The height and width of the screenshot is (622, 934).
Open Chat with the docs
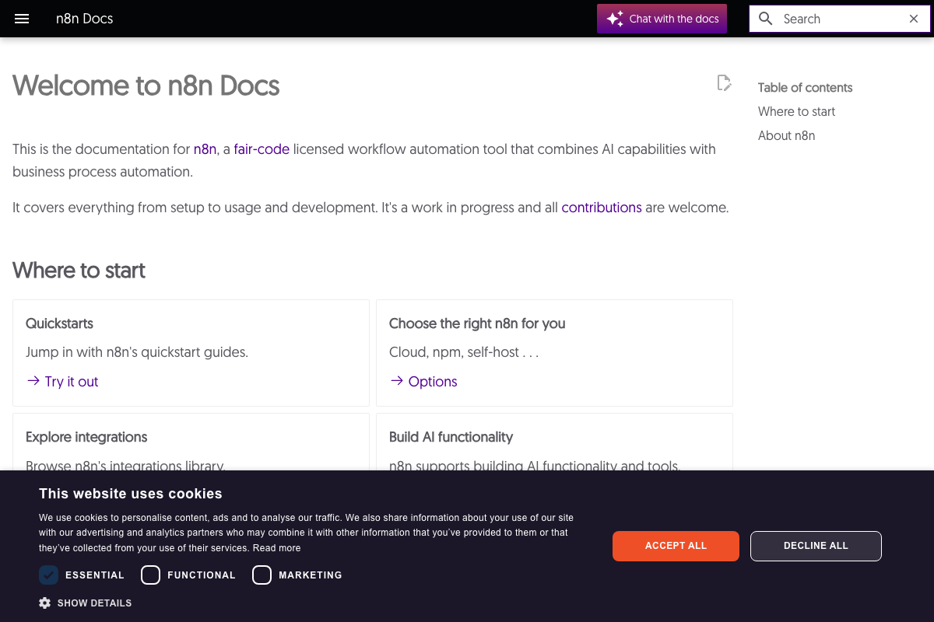click(x=662, y=19)
